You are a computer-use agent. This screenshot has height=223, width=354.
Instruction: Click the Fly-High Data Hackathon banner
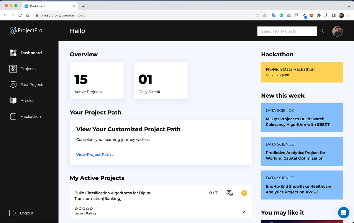[x=301, y=72]
